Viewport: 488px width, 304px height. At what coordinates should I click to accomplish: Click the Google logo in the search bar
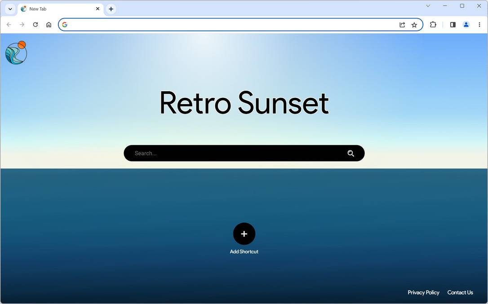65,25
